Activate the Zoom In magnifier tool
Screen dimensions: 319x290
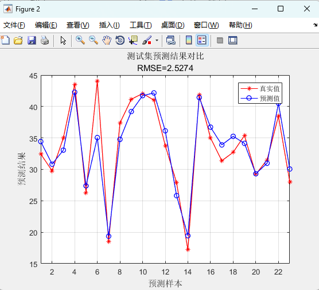pyautogui.click(x=80, y=40)
